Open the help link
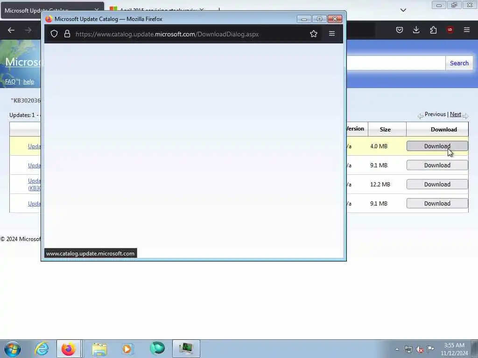The width and height of the screenshot is (478, 358). [28, 82]
